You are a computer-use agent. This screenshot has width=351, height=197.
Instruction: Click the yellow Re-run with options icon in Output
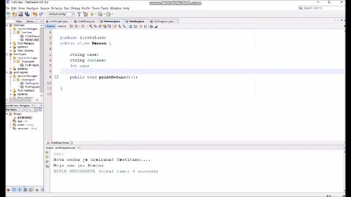point(47,157)
